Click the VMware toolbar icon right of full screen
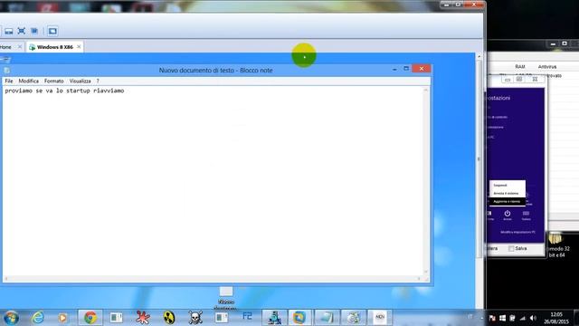579x326 pixels. tap(34, 31)
